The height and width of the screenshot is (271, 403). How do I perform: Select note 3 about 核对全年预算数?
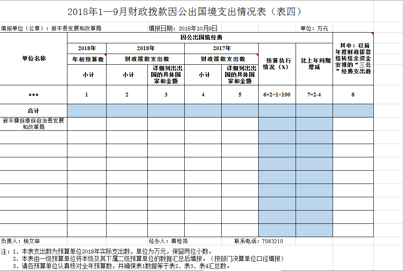[122, 266]
